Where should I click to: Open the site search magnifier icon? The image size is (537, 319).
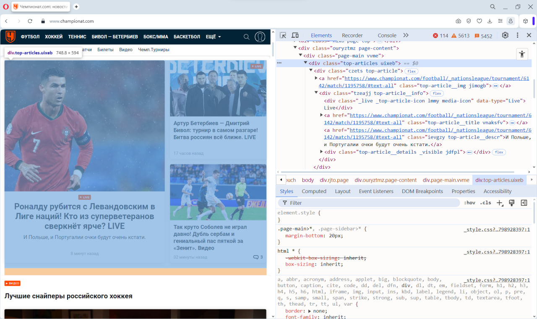pyautogui.click(x=247, y=37)
